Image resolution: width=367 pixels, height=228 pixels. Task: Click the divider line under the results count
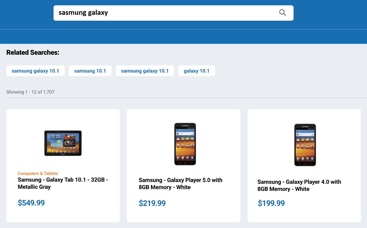pos(185,98)
